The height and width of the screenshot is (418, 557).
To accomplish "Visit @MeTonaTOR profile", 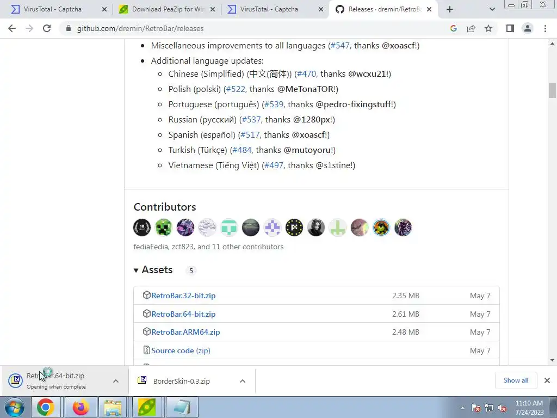I will coord(305,89).
